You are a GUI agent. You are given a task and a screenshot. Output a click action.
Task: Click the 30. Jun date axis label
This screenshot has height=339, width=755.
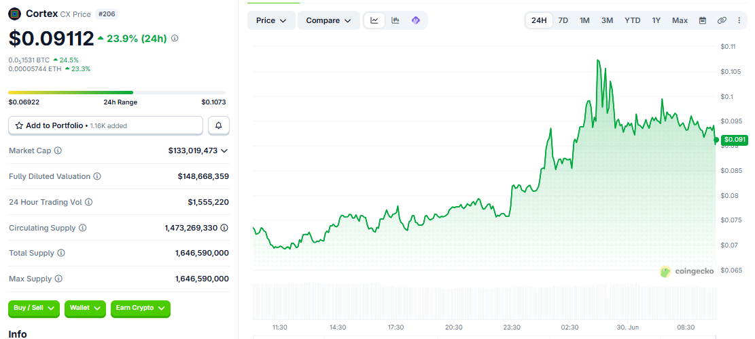[628, 327]
